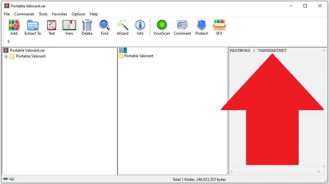The height and width of the screenshot is (184, 329).
Task: Run the Test archive tool
Action: coord(52,27)
